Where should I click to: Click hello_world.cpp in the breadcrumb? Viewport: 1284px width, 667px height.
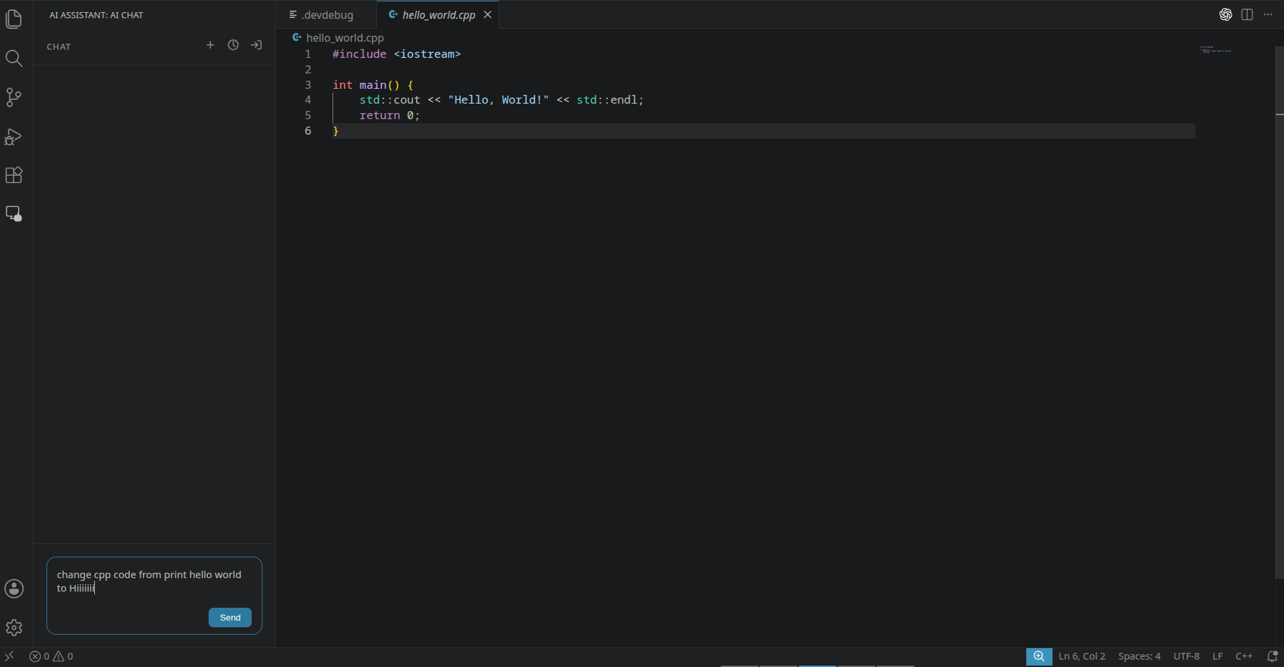(x=345, y=38)
